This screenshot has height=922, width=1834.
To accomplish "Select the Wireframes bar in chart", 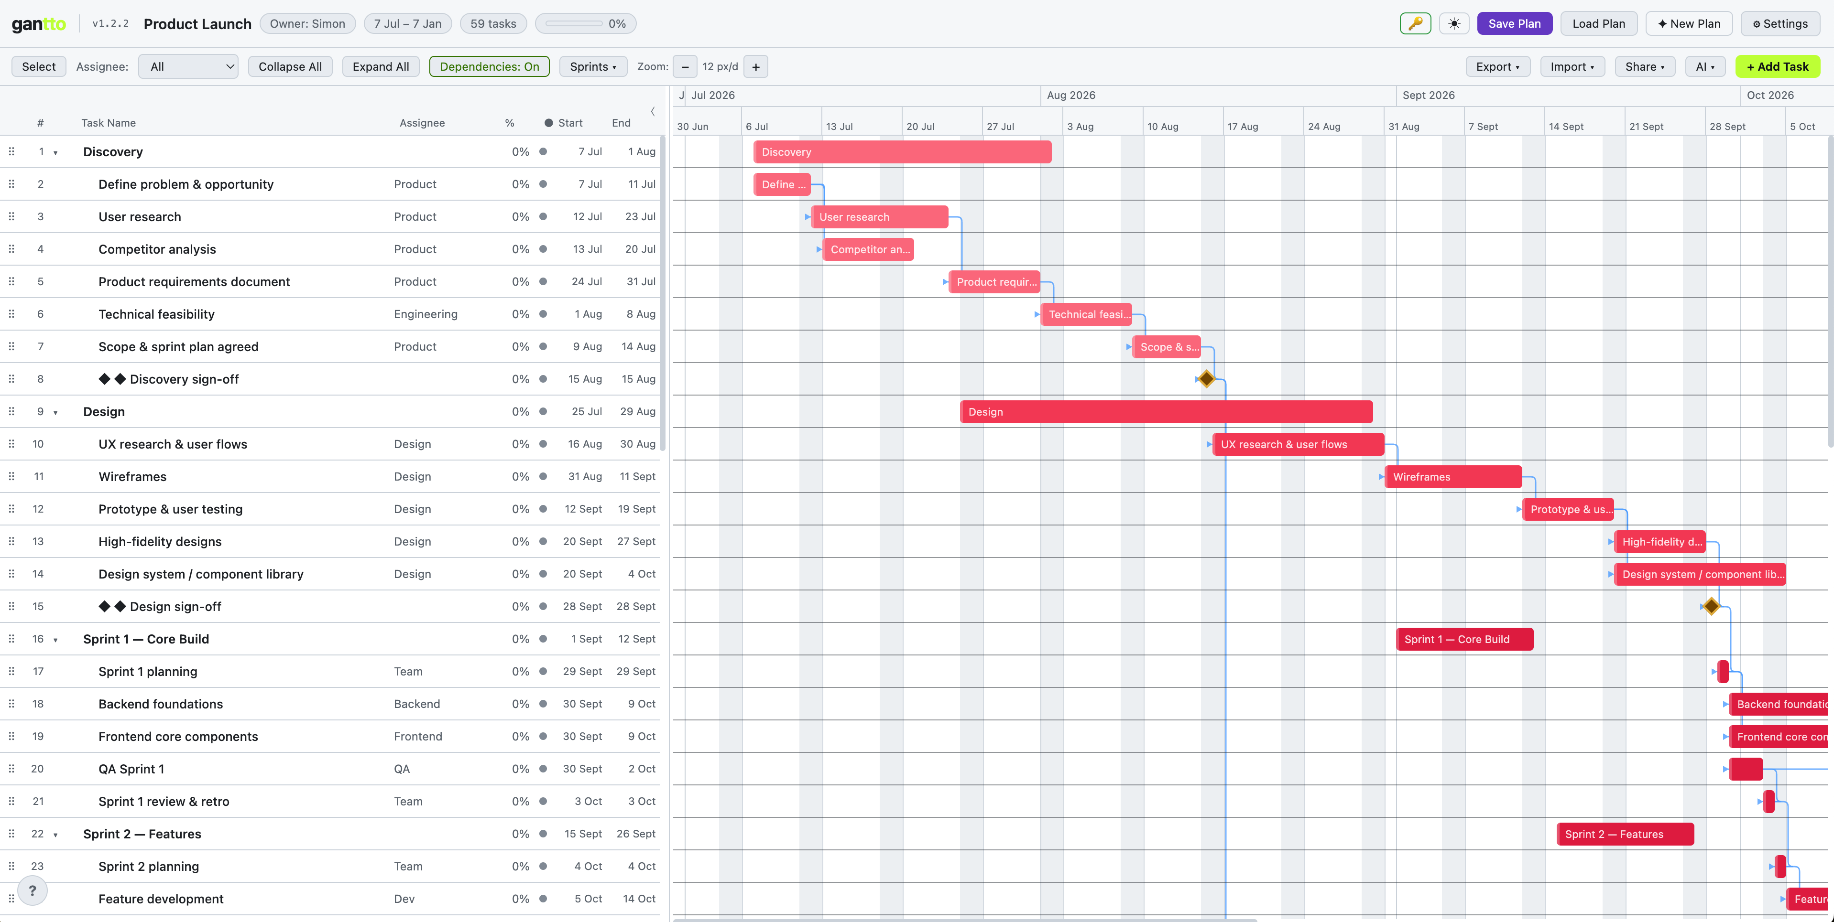I will pos(1453,477).
